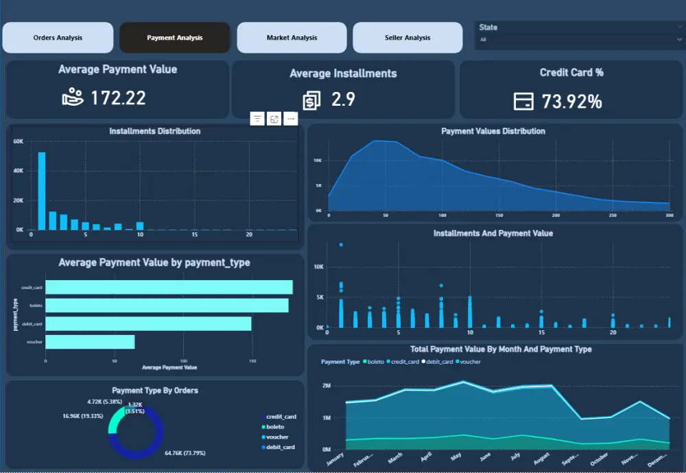This screenshot has height=473, width=686.
Task: Open more options ellipsis on visual
Action: (290, 119)
